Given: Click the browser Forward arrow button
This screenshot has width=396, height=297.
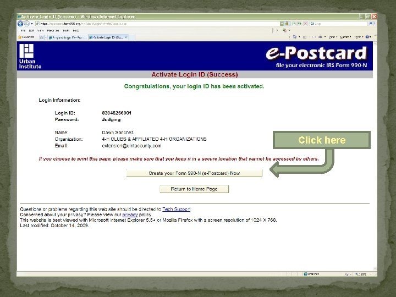Looking at the screenshot, I should point(26,24).
